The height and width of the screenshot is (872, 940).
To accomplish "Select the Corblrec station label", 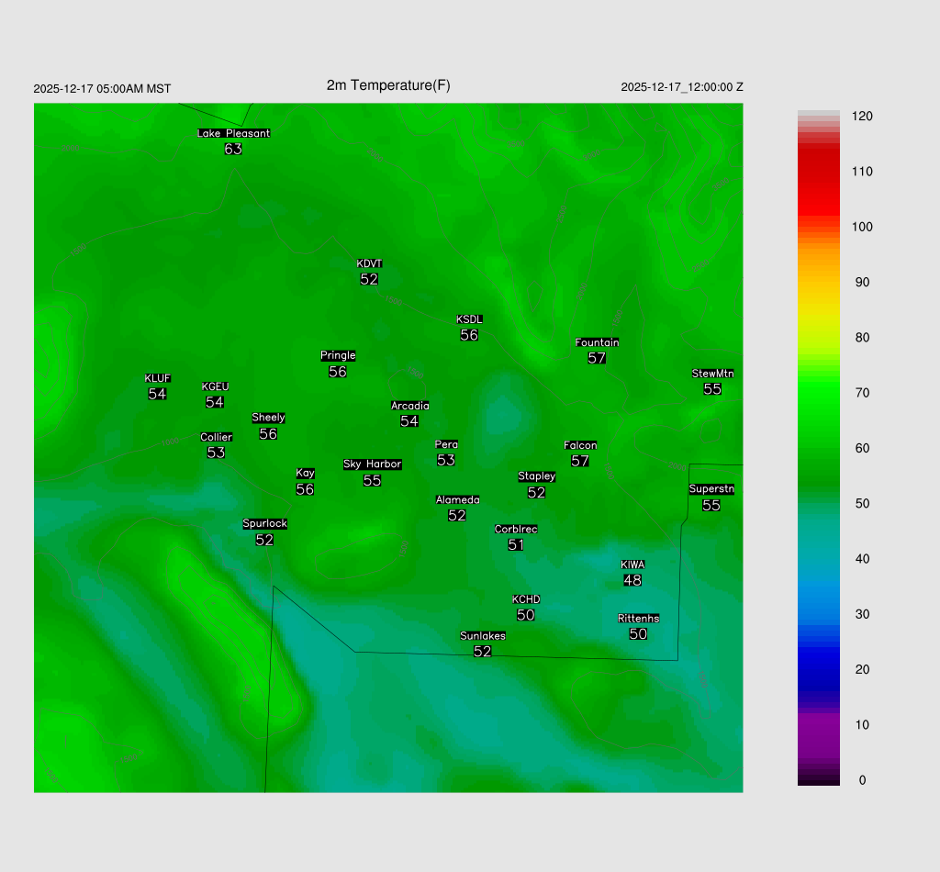I will tap(516, 530).
